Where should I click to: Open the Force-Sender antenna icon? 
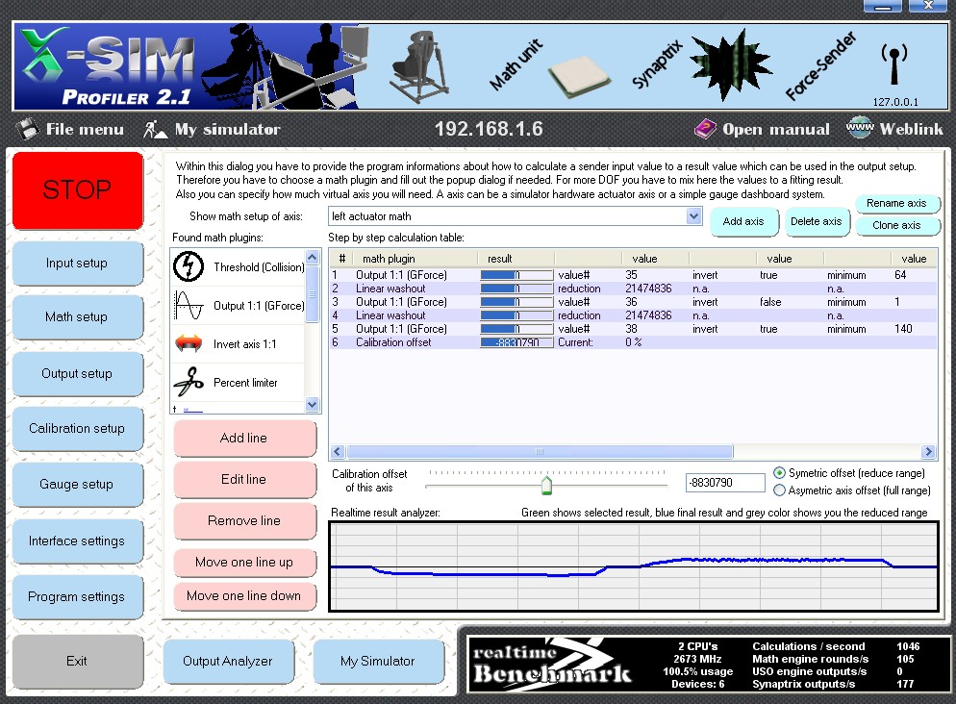coord(894,64)
